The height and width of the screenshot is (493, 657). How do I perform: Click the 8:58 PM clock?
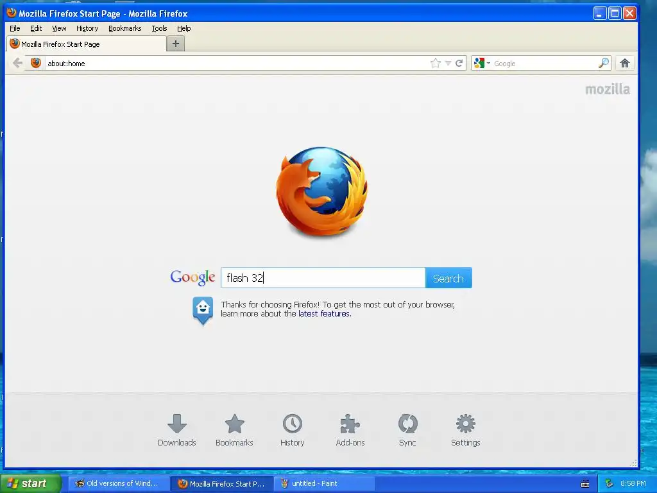coord(633,483)
